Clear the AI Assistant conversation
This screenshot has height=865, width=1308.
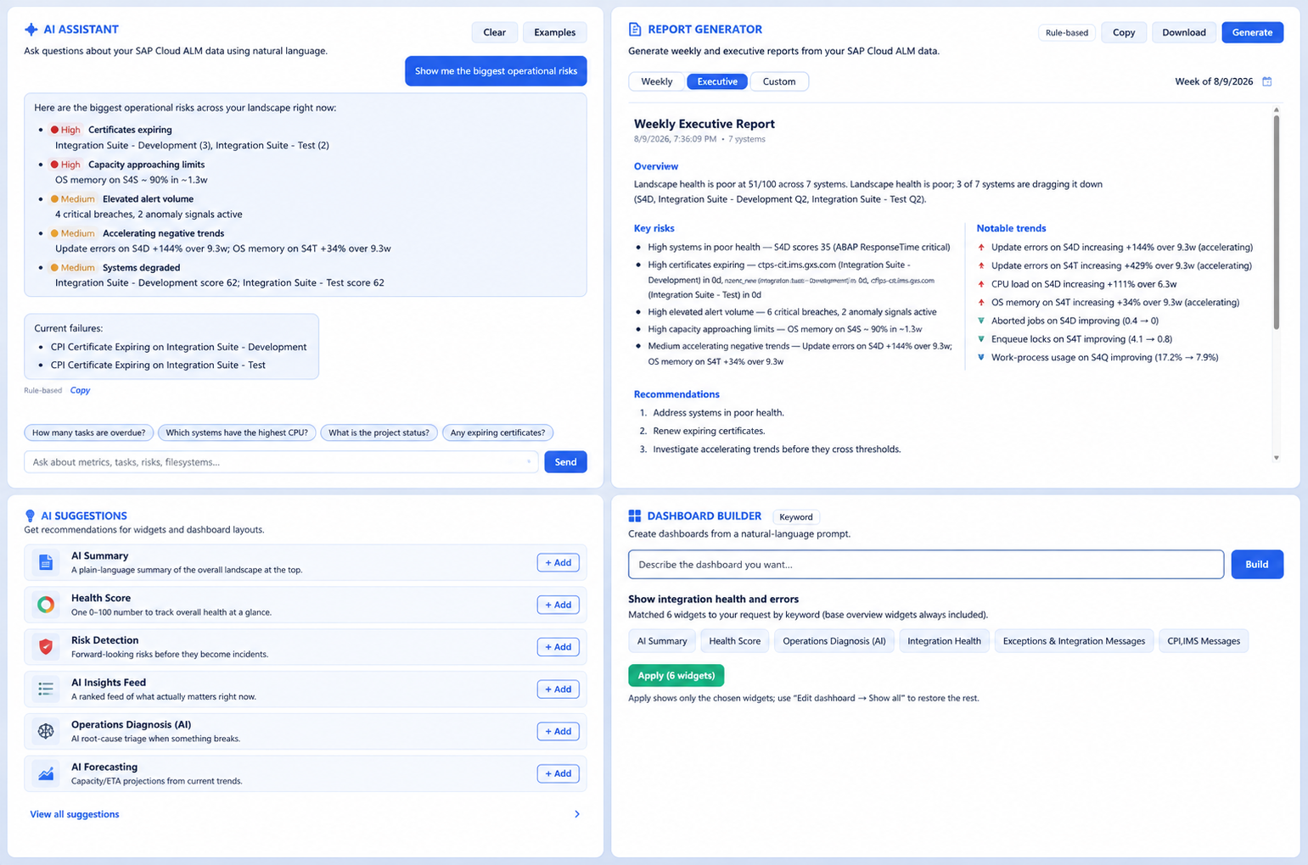pos(495,32)
